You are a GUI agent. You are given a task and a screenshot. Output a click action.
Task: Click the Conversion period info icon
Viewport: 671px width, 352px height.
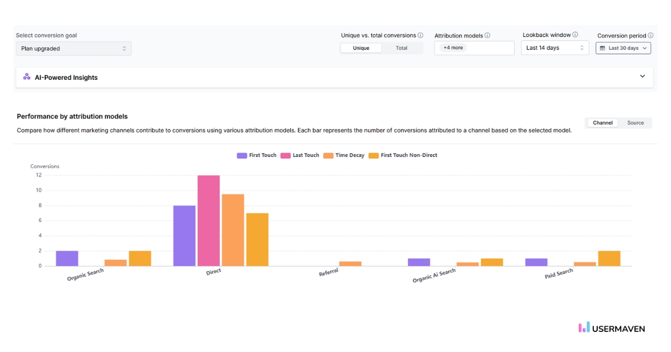652,35
